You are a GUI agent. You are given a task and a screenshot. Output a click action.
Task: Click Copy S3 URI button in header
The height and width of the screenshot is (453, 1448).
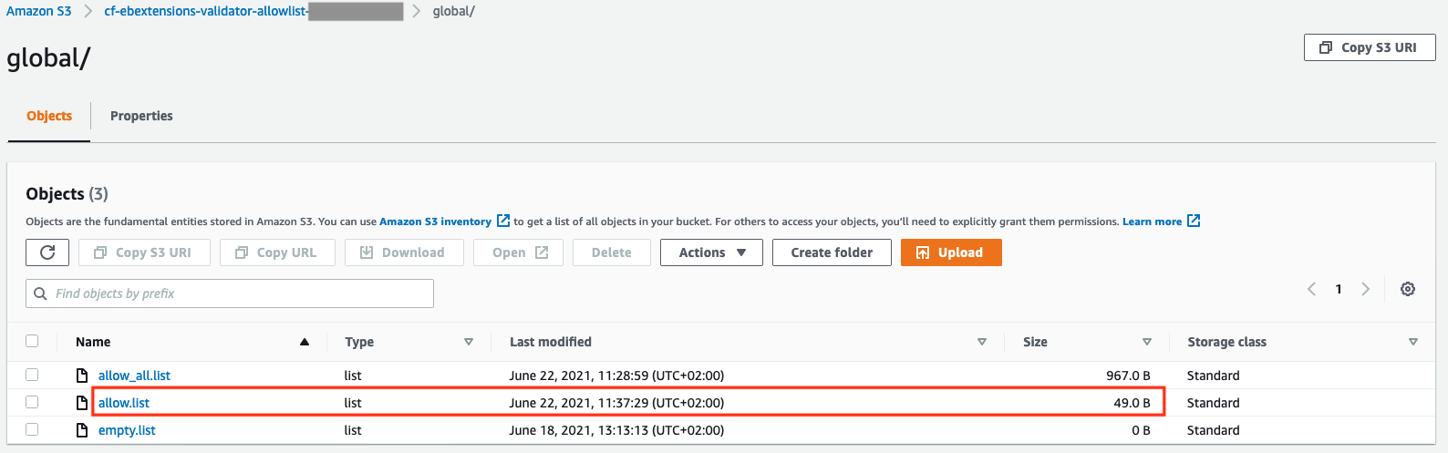point(1370,47)
